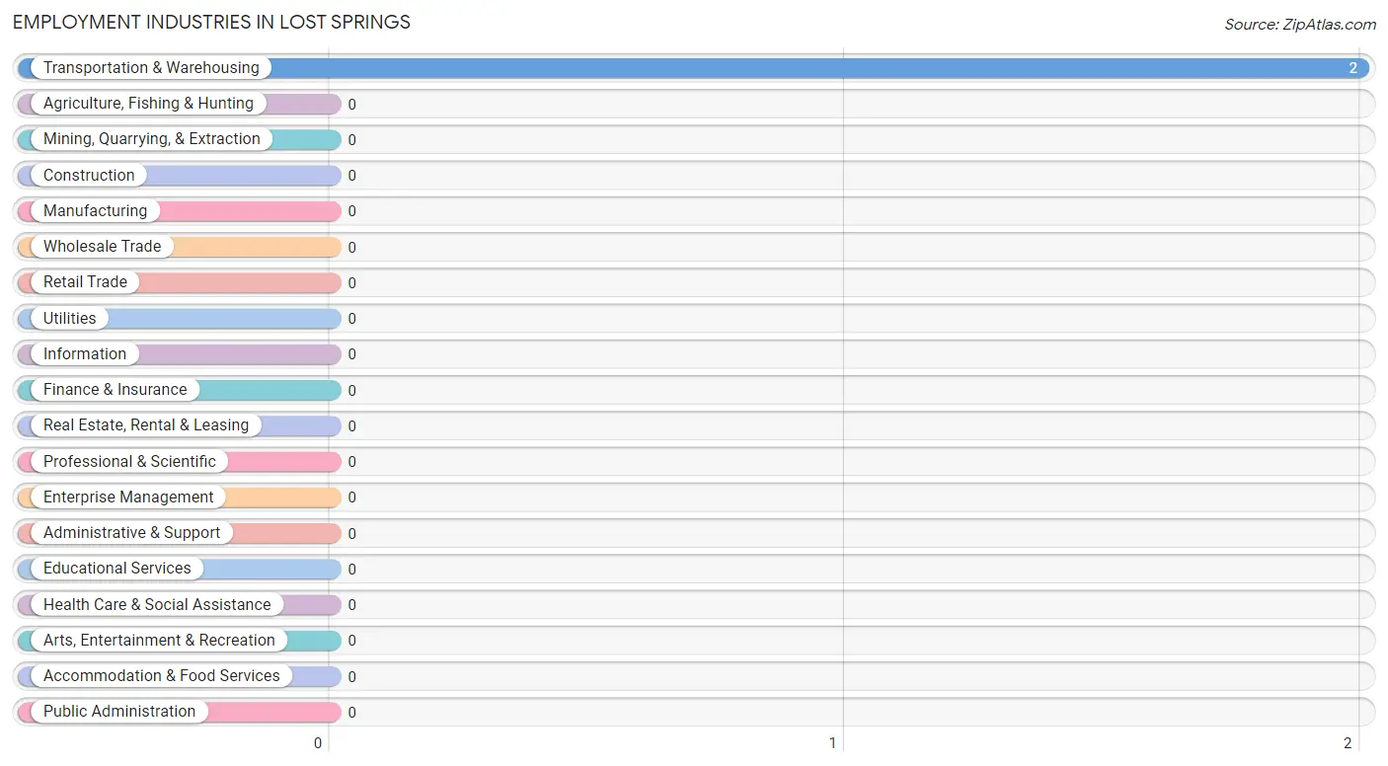Click the Agriculture, Fishing & Hunting label
The width and height of the screenshot is (1388, 766).
tap(148, 104)
